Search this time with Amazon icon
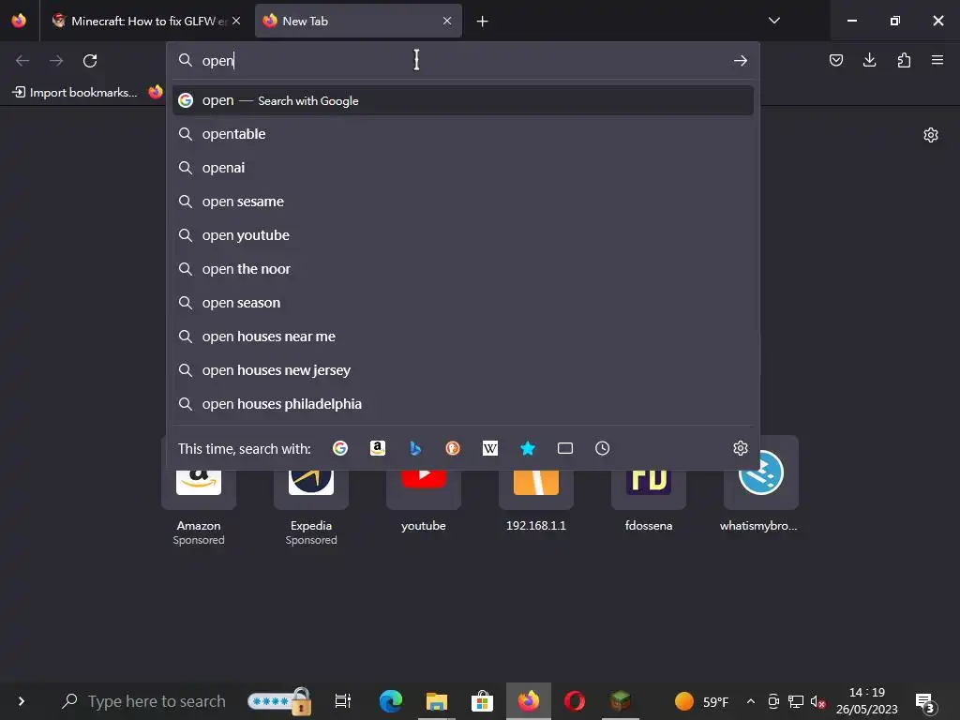This screenshot has height=720, width=960. (x=378, y=448)
